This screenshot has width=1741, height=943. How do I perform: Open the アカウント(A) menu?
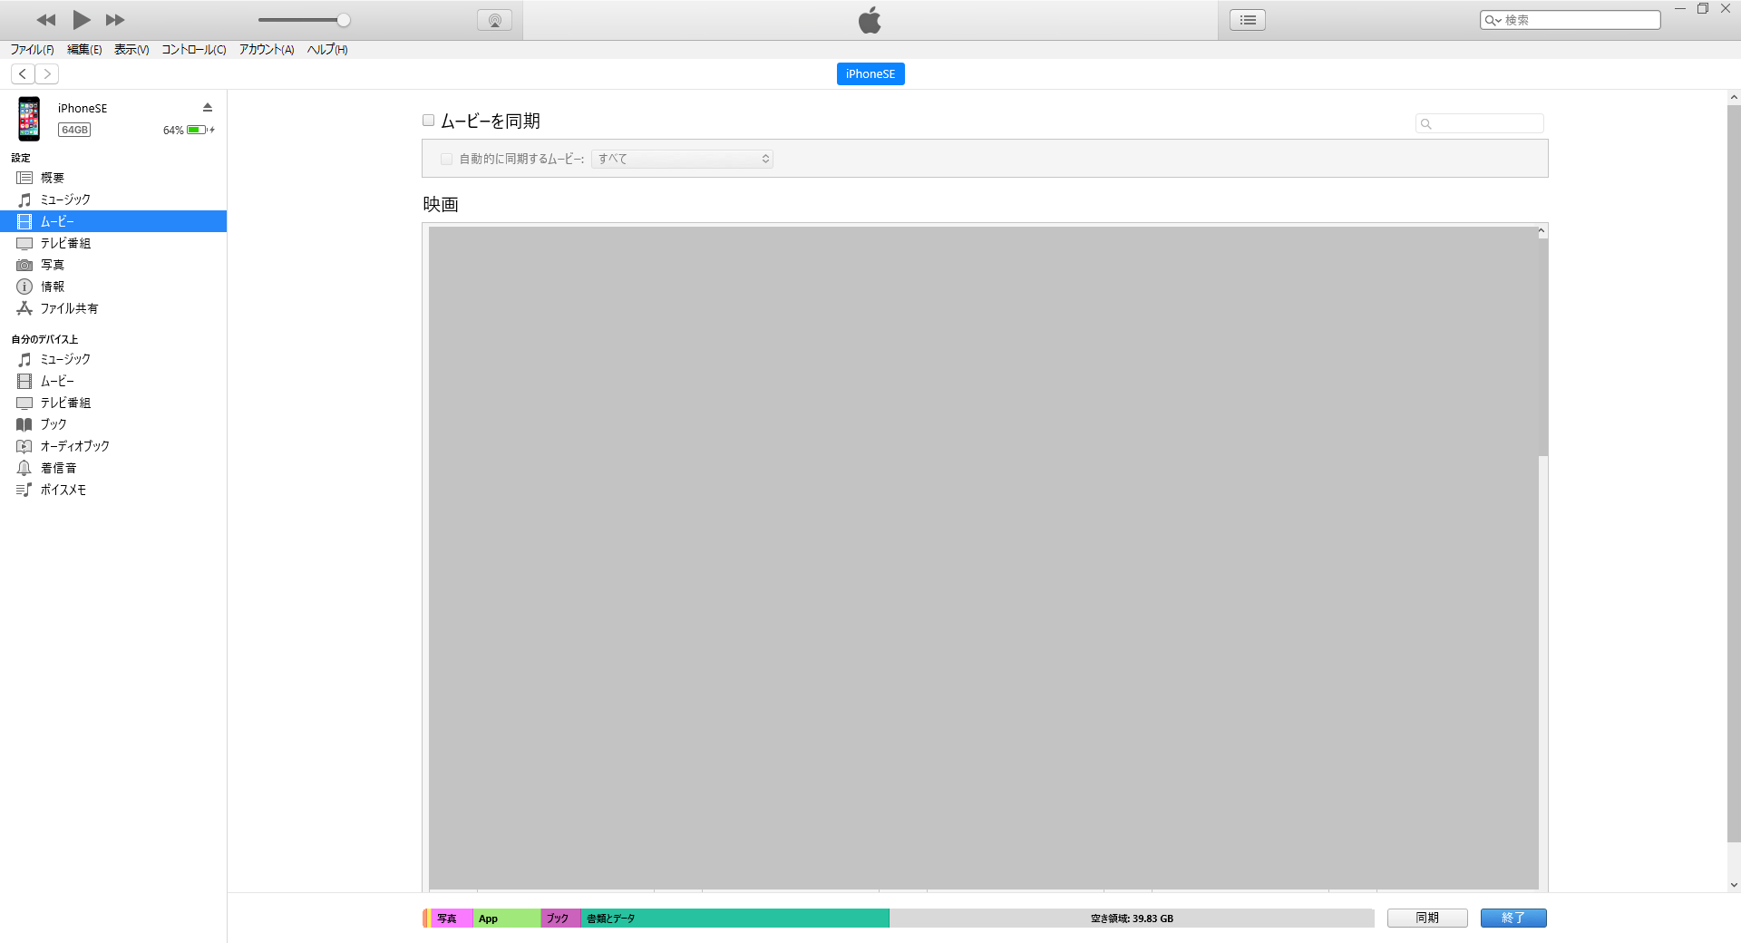(x=267, y=50)
